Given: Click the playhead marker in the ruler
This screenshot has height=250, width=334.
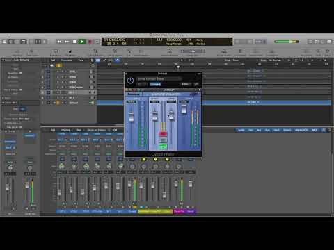Looking at the screenshot, I should click(x=178, y=67).
